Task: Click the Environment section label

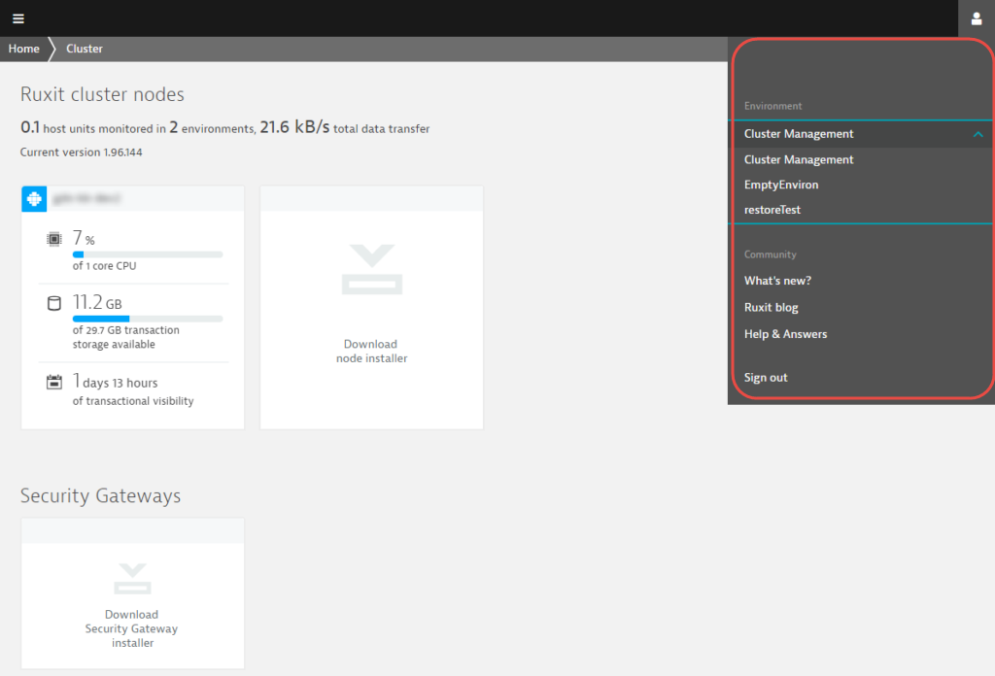Action: pyautogui.click(x=772, y=106)
